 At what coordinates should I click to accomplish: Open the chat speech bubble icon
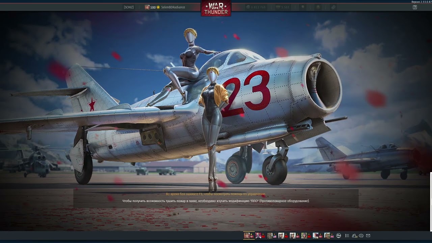pos(361,236)
